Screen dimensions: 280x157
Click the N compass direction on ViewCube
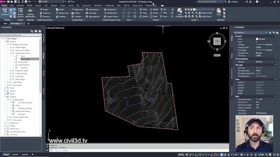(217, 33)
